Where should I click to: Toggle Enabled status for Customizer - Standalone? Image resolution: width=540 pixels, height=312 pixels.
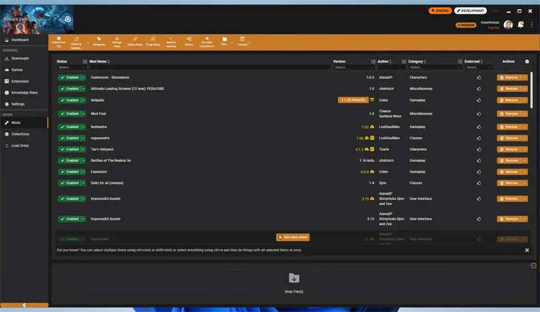coord(70,77)
